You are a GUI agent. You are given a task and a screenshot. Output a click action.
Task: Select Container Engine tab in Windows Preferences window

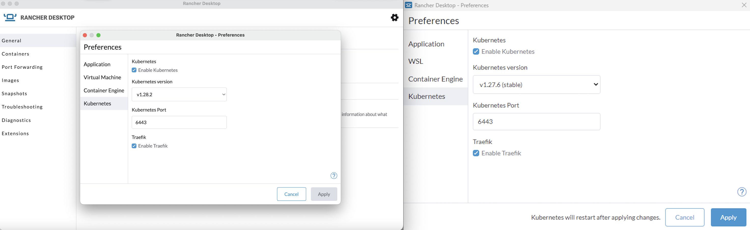click(x=436, y=79)
